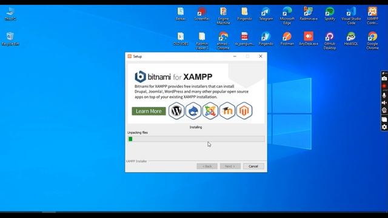This screenshot has width=388, height=218.
Task: Select the Postman desktop shortcut
Action: coord(287,39)
